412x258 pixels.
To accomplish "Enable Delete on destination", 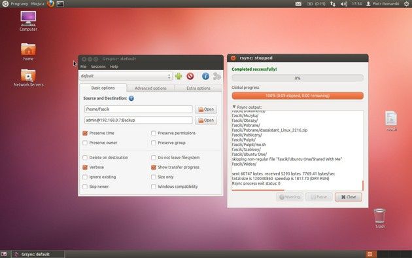I will pos(85,158).
